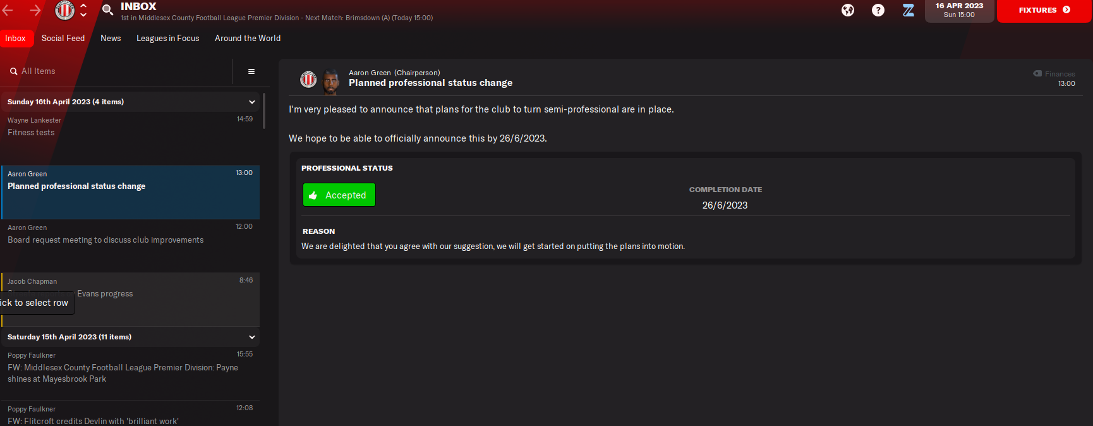Viewport: 1093px width, 426px height.
Task: Collapse Sunday 16th April 2023 group
Action: tap(252, 102)
